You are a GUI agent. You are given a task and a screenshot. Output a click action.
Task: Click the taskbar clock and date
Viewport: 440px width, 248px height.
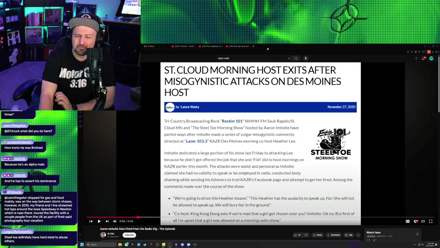point(430,245)
